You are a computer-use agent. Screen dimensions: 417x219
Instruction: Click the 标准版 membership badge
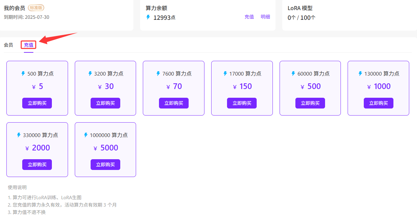[x=36, y=8]
